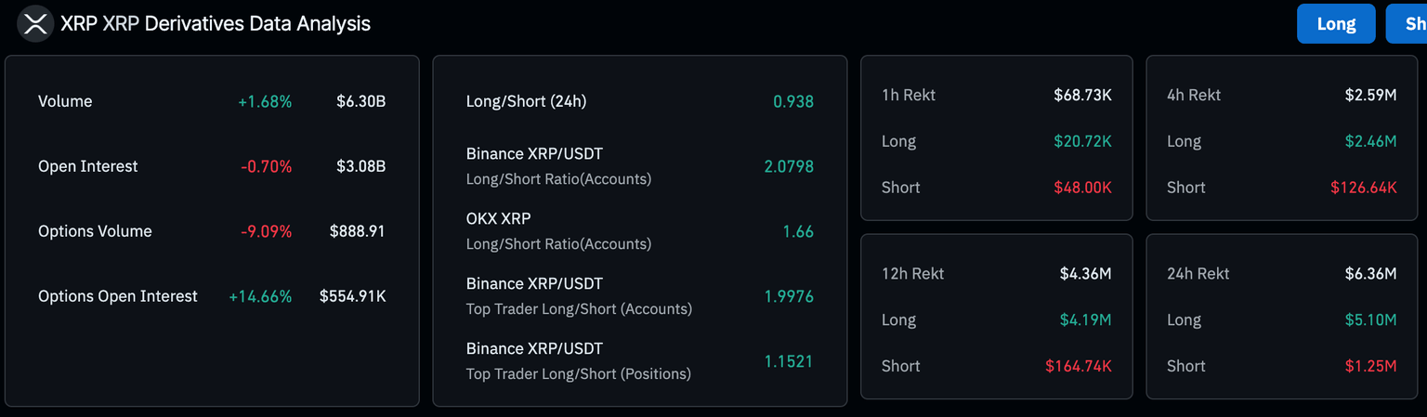Click the Open Interest label

(x=87, y=166)
